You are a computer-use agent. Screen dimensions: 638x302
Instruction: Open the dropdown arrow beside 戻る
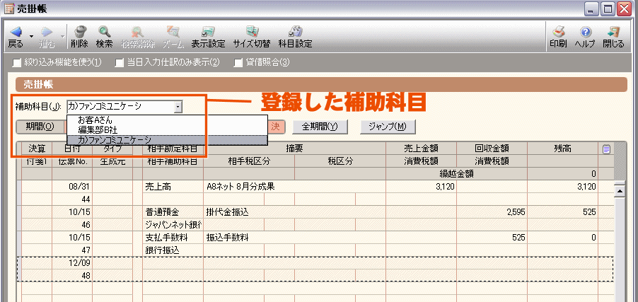coord(31,36)
